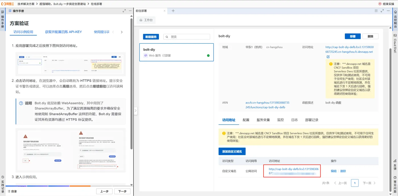The image size is (398, 196).
Task: Click the 目录 label
Action: (14, 191)
